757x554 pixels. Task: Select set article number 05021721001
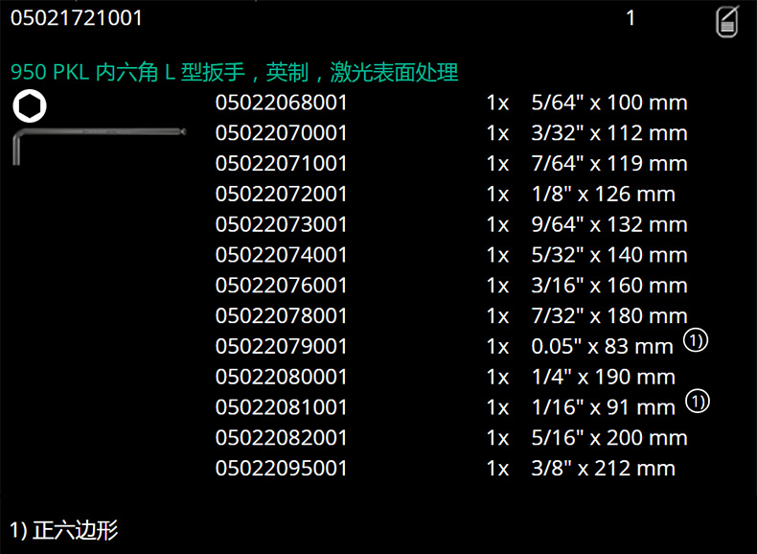point(77,18)
